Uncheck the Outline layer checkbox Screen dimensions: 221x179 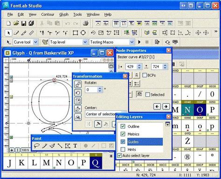(x=123, y=126)
